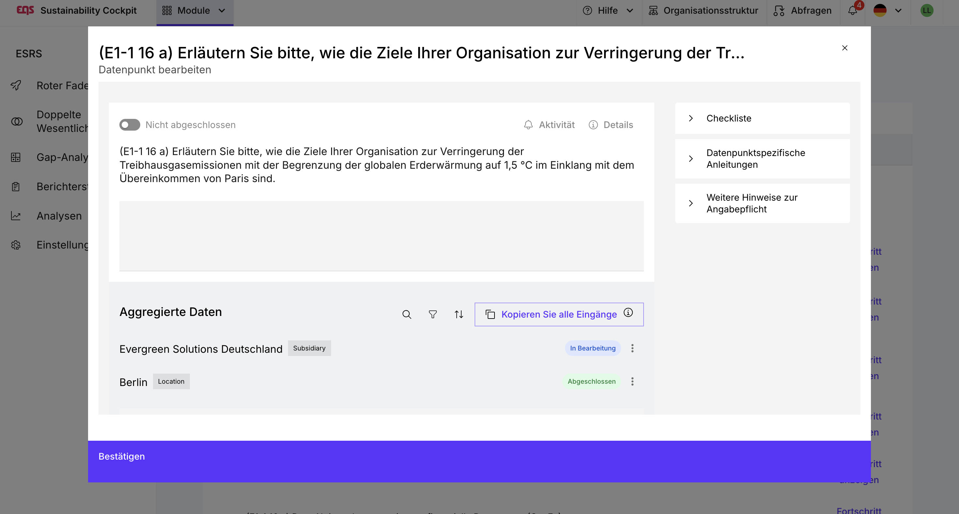The image size is (959, 514).
Task: Open the notifications bell with badge
Action: (x=853, y=10)
